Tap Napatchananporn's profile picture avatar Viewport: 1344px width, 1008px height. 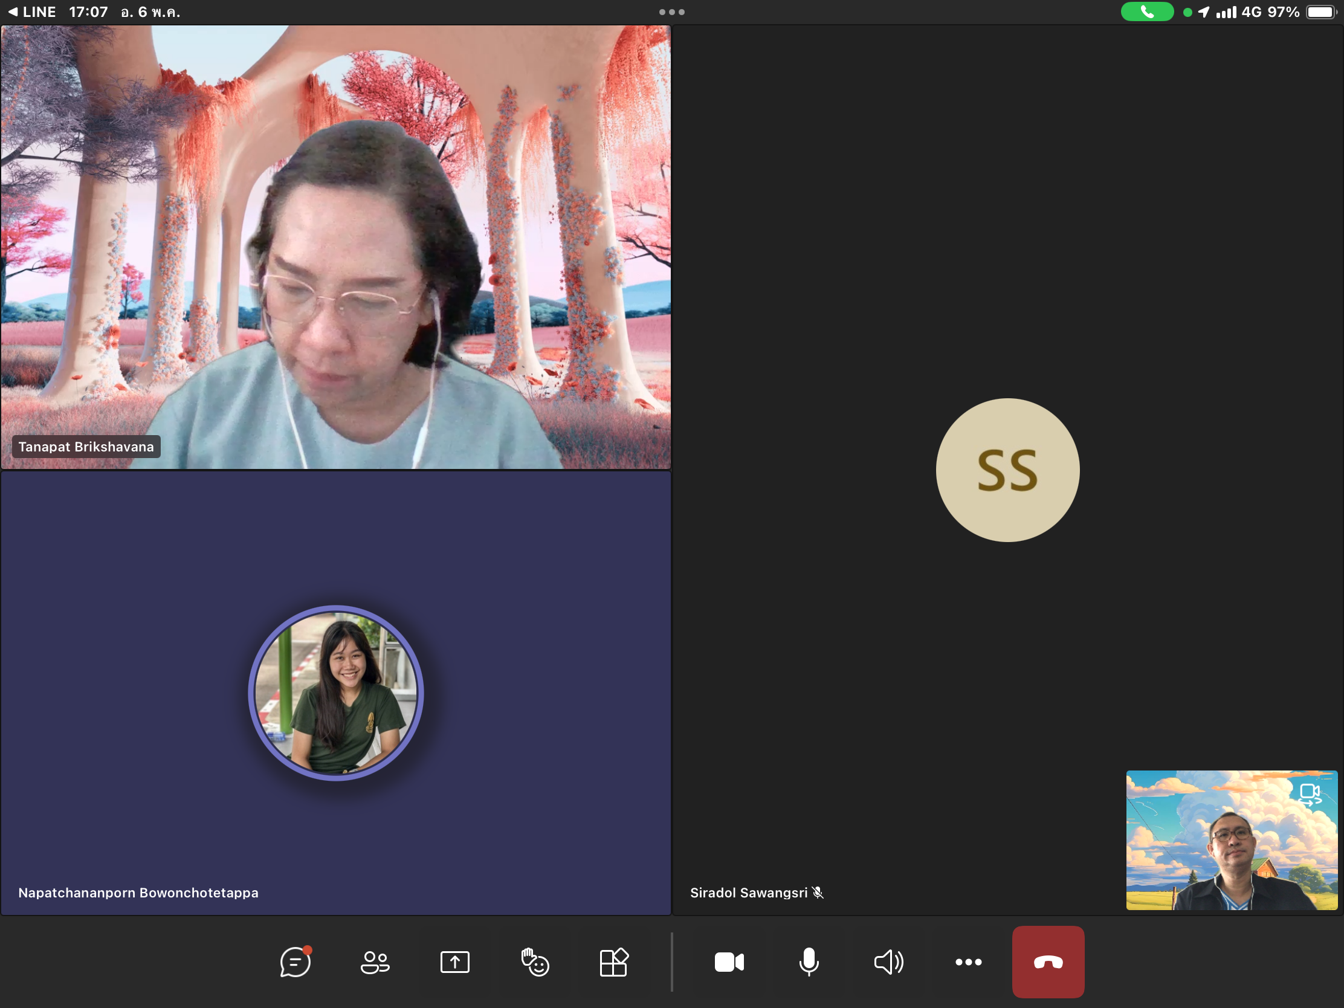[335, 693]
